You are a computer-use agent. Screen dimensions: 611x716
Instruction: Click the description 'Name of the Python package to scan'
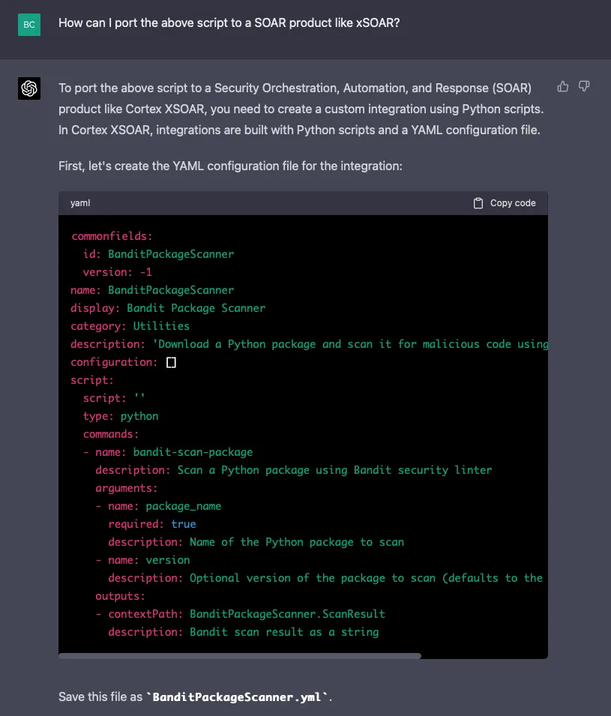[x=256, y=542]
